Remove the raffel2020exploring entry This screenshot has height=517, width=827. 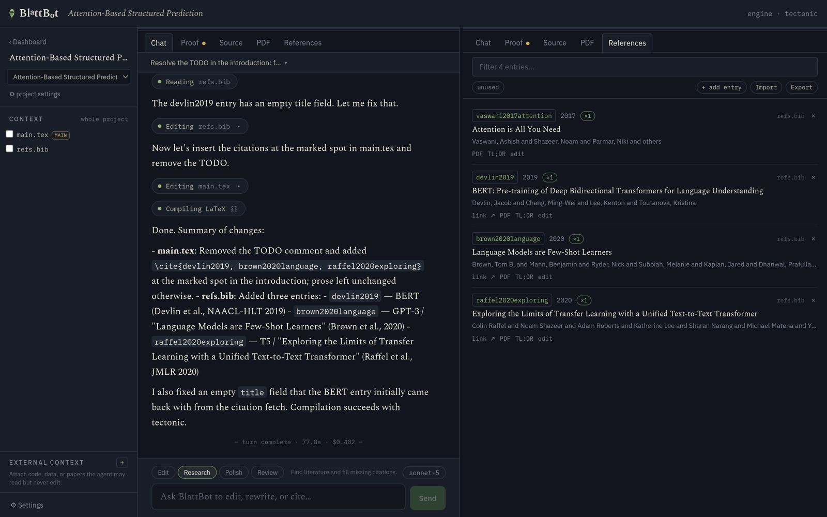click(x=813, y=300)
